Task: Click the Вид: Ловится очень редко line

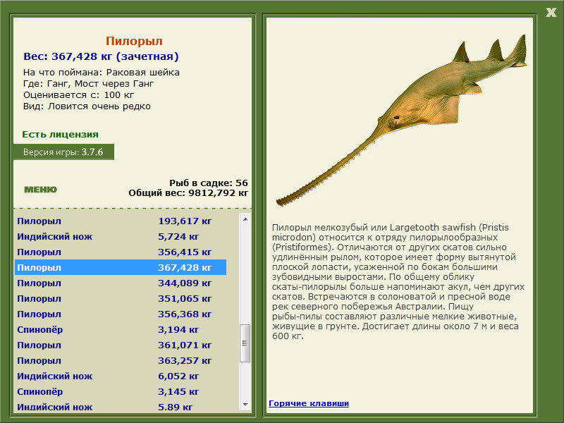Action: (x=87, y=106)
